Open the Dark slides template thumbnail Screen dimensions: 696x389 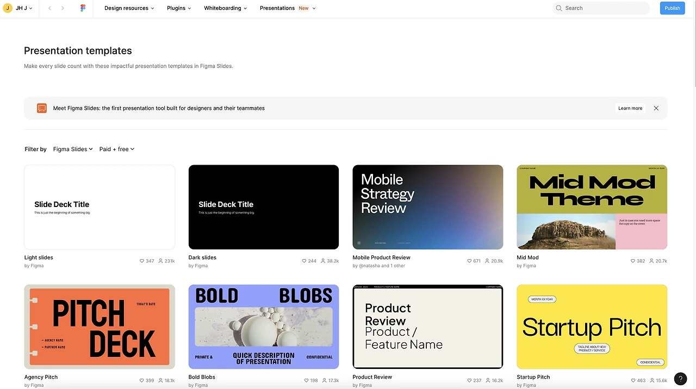pos(264,207)
